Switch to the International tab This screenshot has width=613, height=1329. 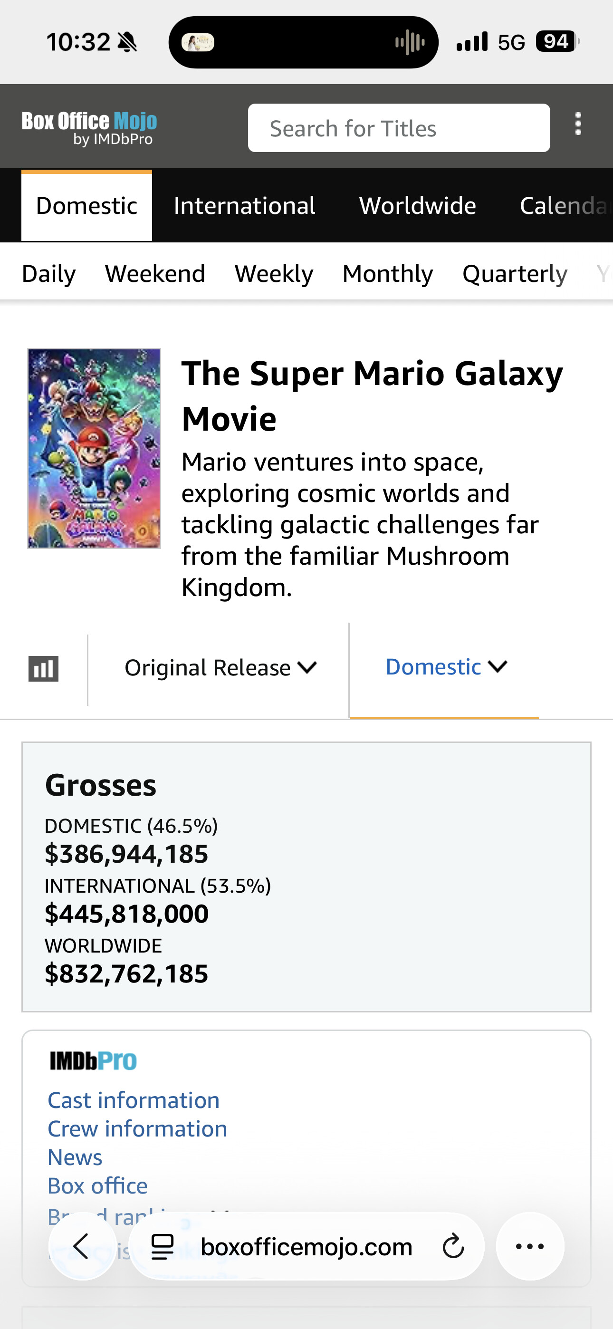[x=244, y=206]
